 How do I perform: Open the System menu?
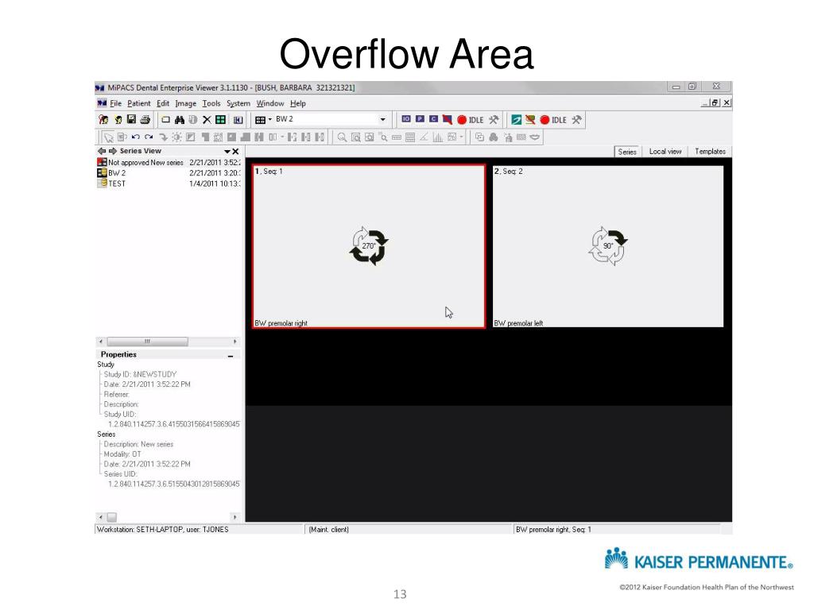[238, 103]
